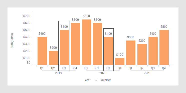Open the Quarter axis selector
The image size is (186, 93).
[106, 80]
